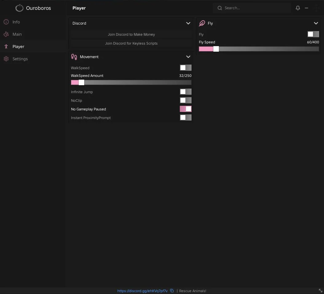Collapse the Discord section chevron
The image size is (324, 294).
pos(188,23)
